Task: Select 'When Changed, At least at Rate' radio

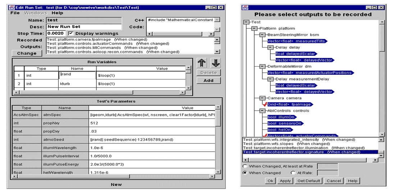Action: (x=244, y=166)
